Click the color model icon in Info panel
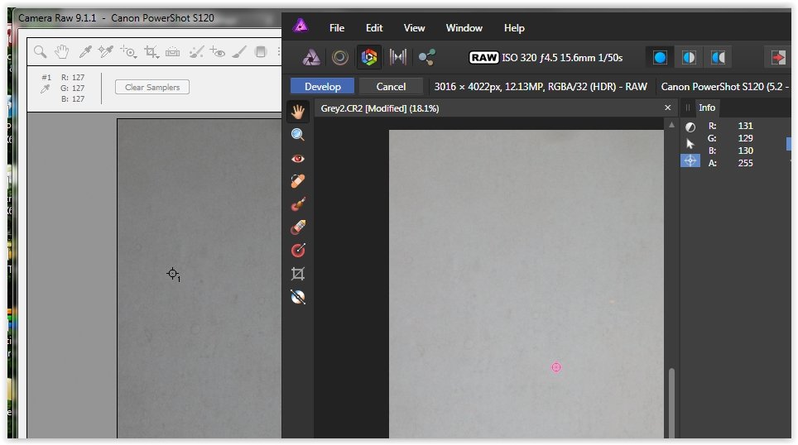The image size is (798, 445). coord(690,127)
